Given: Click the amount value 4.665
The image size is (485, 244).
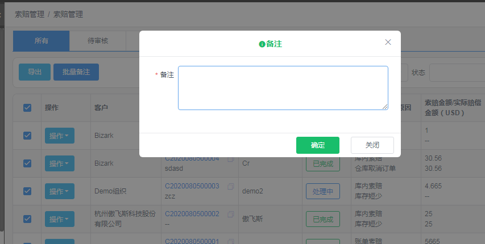Looking at the screenshot, I should pos(433,186).
